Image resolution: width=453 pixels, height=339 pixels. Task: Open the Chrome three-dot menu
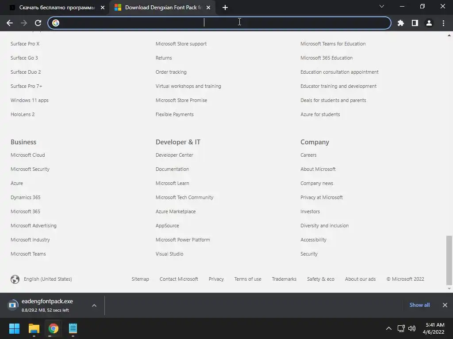[443, 23]
